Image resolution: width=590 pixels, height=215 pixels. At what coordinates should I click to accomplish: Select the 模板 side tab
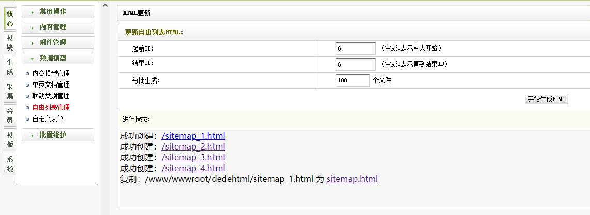(10, 140)
